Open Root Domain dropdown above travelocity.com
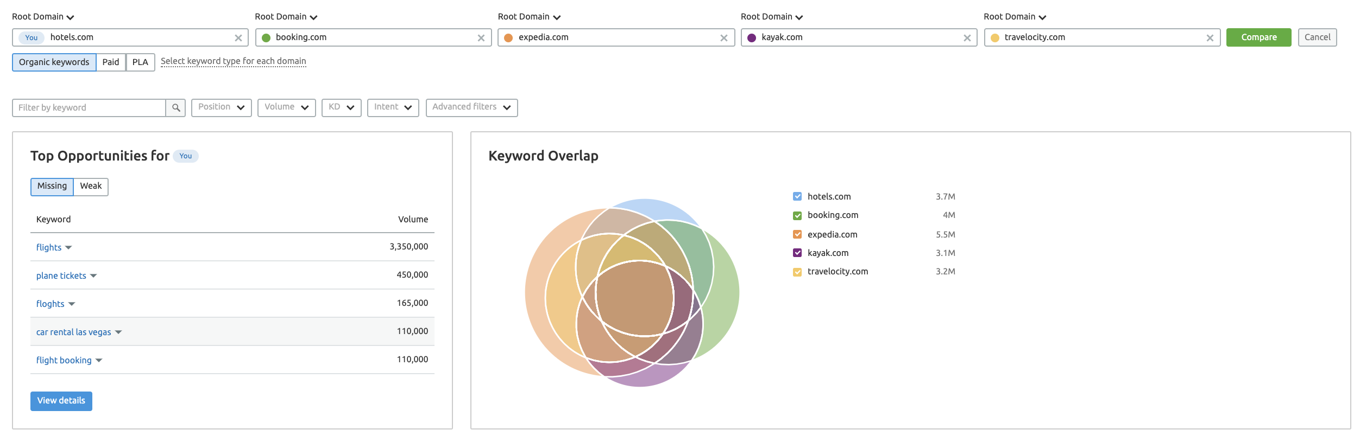Screen dimensions: 1360x436 pyautogui.click(x=1015, y=17)
